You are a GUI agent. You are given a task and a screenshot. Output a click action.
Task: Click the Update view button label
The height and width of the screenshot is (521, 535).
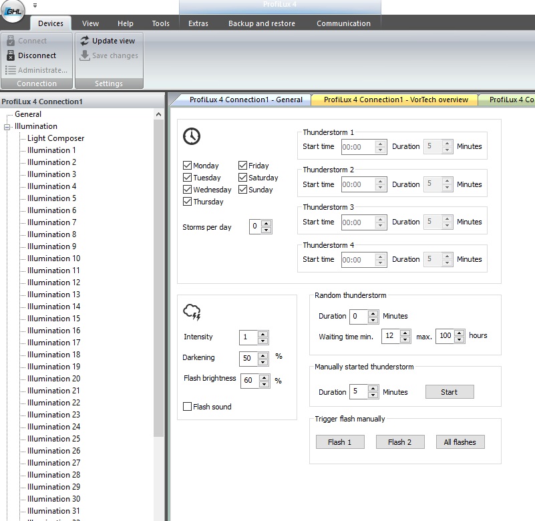point(114,41)
